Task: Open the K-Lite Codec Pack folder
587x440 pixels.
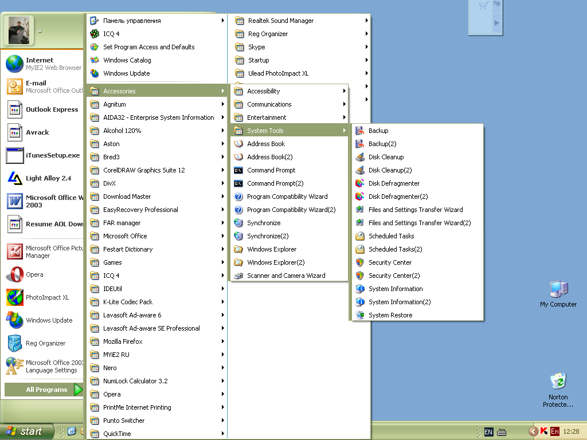Action: pyautogui.click(x=157, y=302)
